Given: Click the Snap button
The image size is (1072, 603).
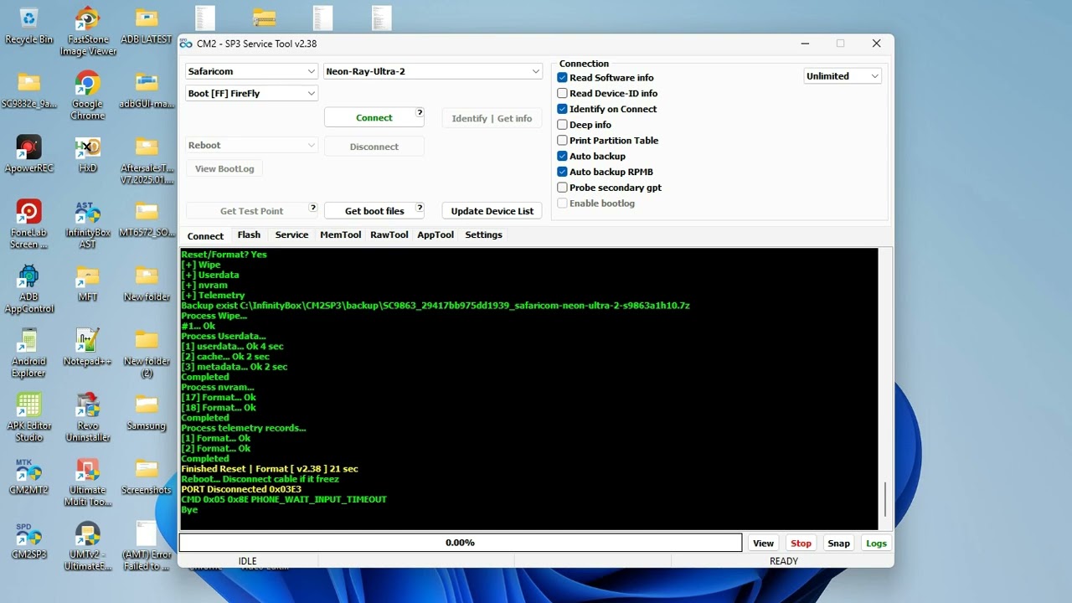Looking at the screenshot, I should (x=838, y=544).
